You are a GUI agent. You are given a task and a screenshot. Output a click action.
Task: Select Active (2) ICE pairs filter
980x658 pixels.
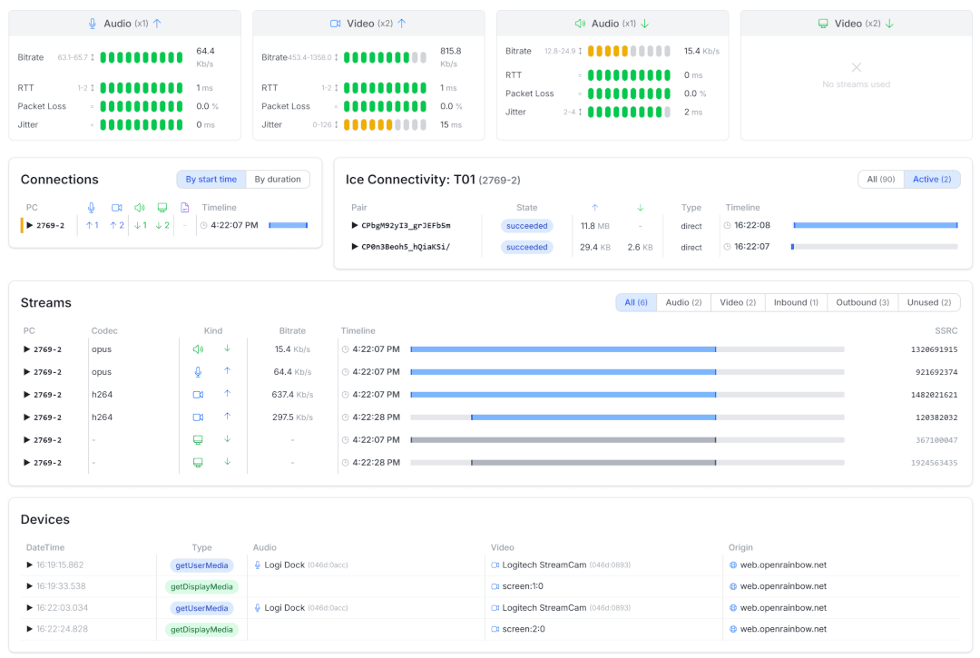tap(932, 180)
